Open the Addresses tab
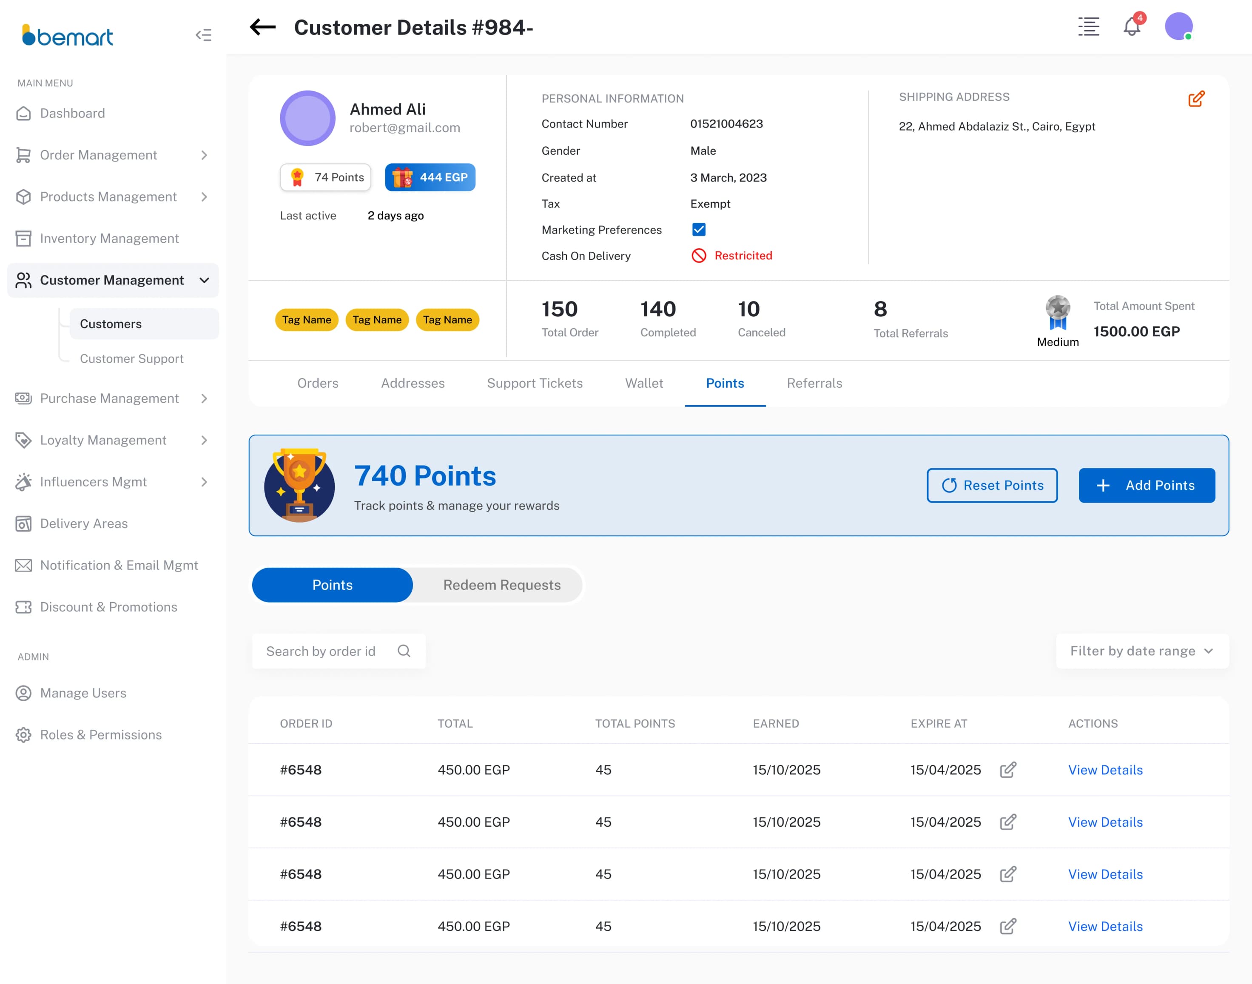Image resolution: width=1252 pixels, height=984 pixels. pos(413,383)
